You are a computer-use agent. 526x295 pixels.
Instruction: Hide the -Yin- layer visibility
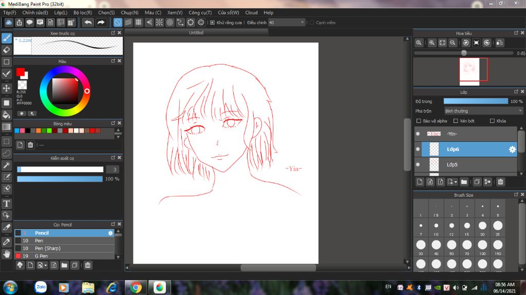418,134
